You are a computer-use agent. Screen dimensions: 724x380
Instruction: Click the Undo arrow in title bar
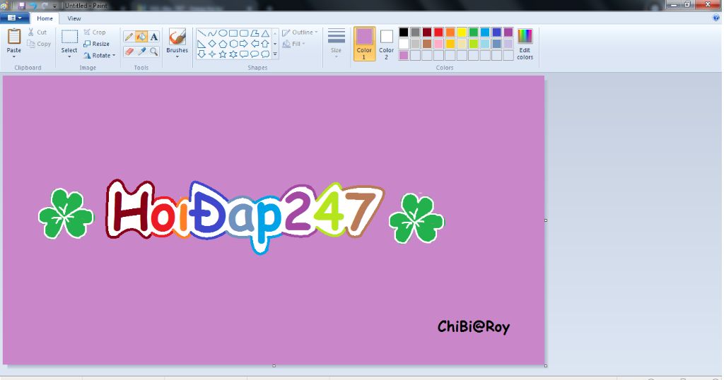coord(34,6)
